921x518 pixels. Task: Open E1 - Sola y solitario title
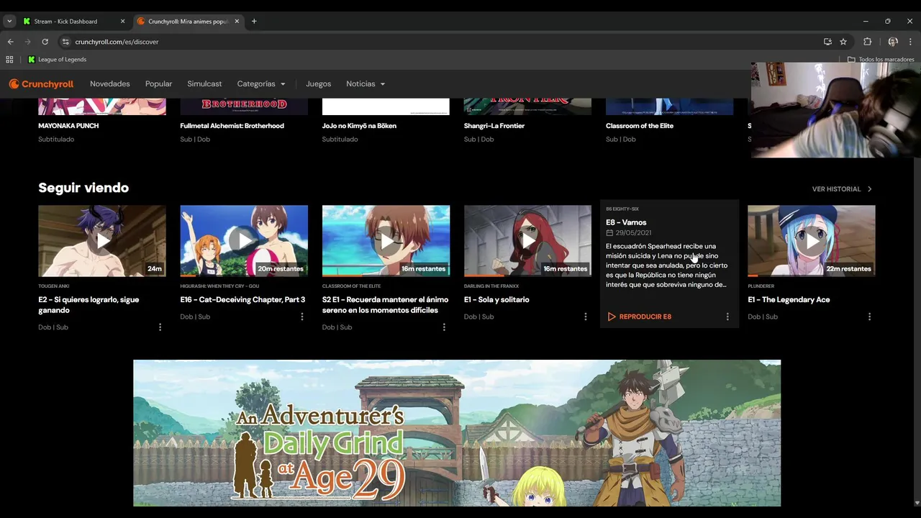[496, 299]
